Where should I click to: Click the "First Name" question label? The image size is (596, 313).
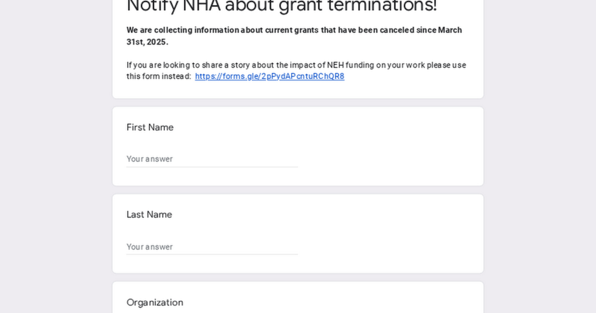[150, 127]
